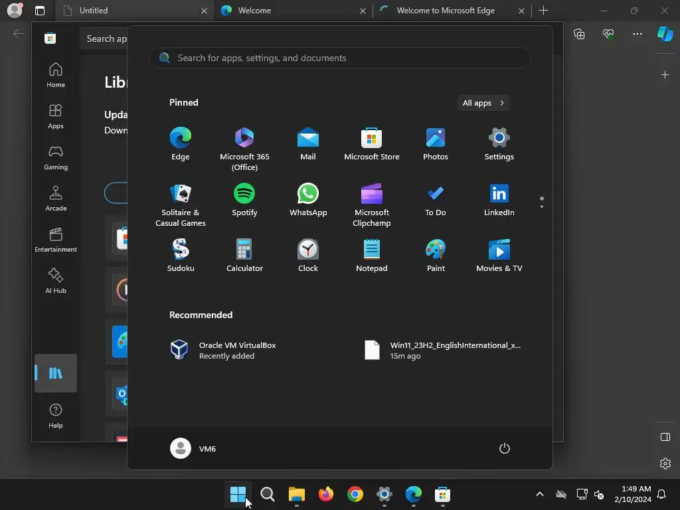Launch the To Do app
The image size is (680, 510).
click(436, 200)
